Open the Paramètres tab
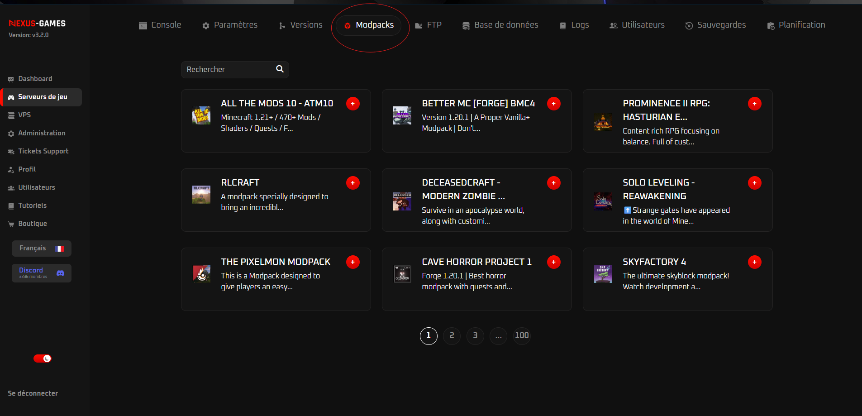862x416 pixels. click(x=230, y=25)
